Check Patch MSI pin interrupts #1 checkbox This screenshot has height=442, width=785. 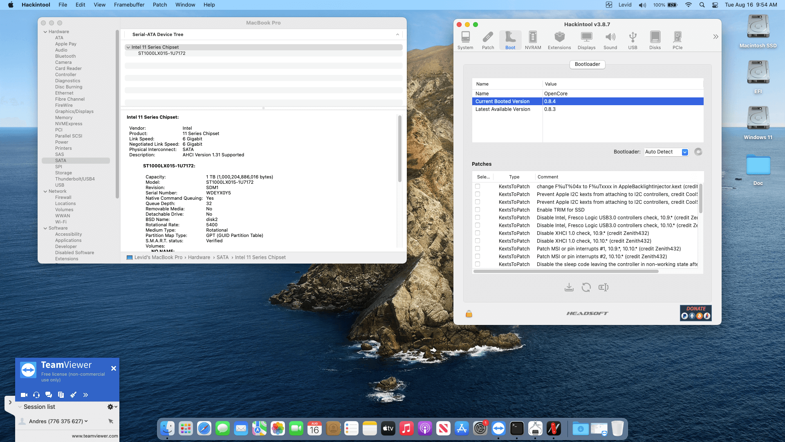coord(478,249)
